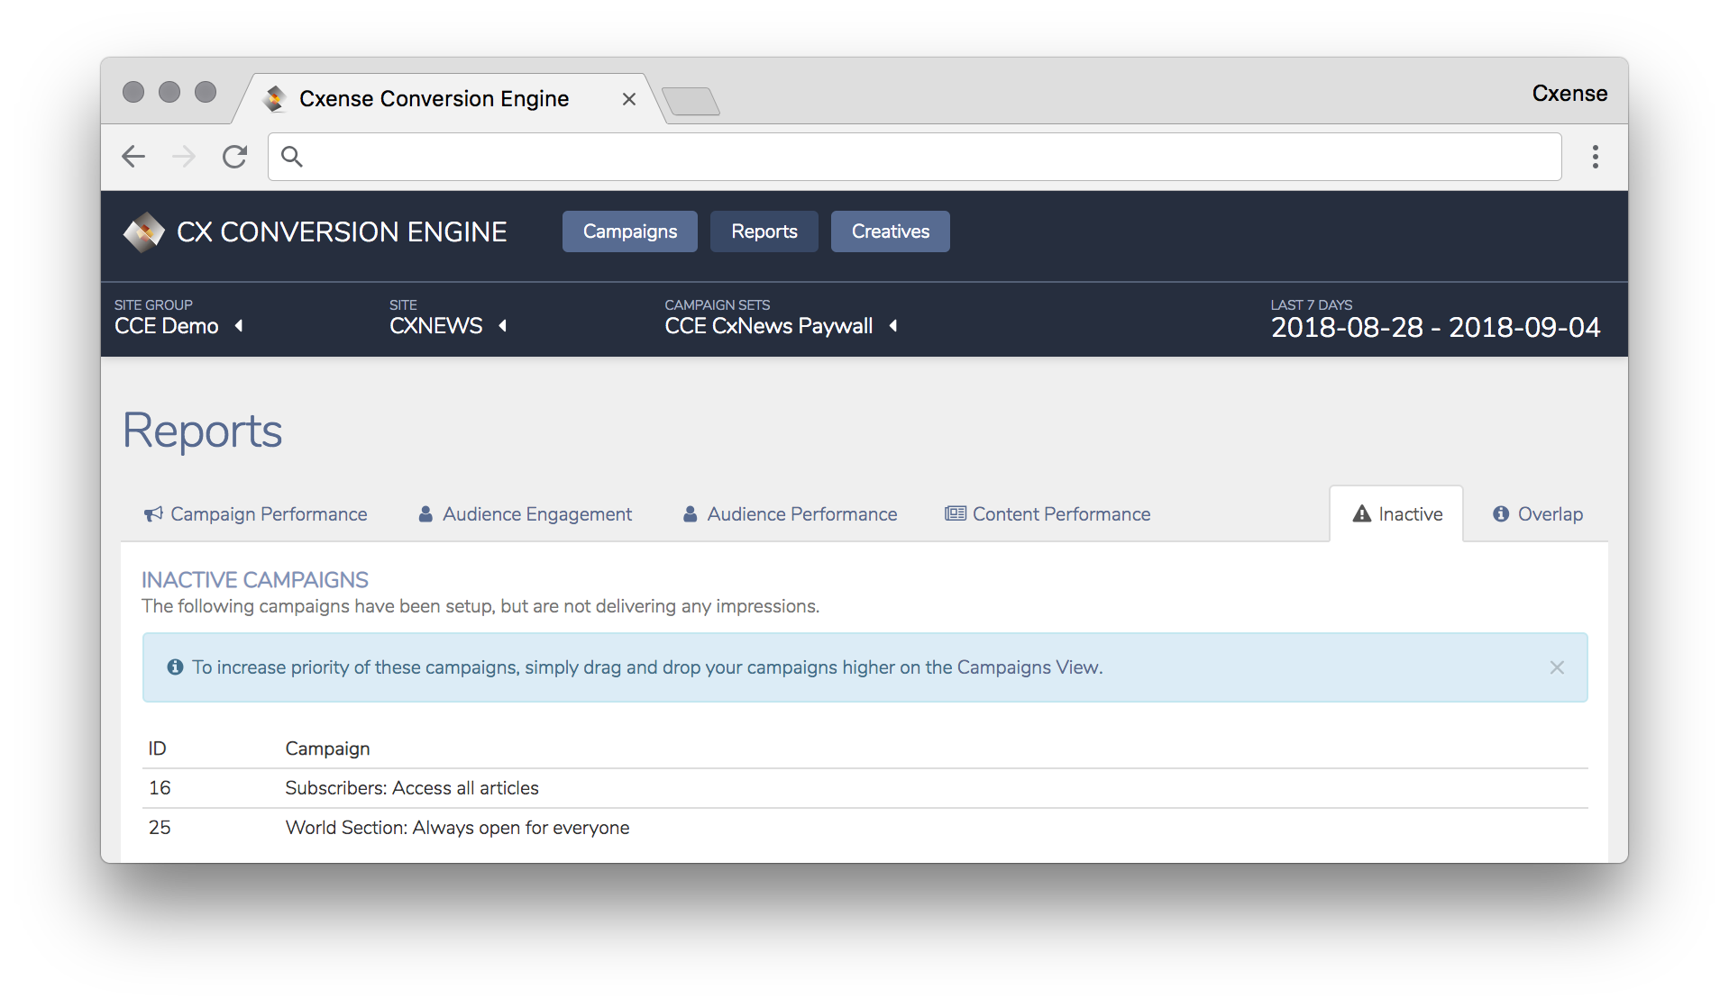Reload the page with refresh icon
Viewport: 1729px width, 1007px height.
235,157
